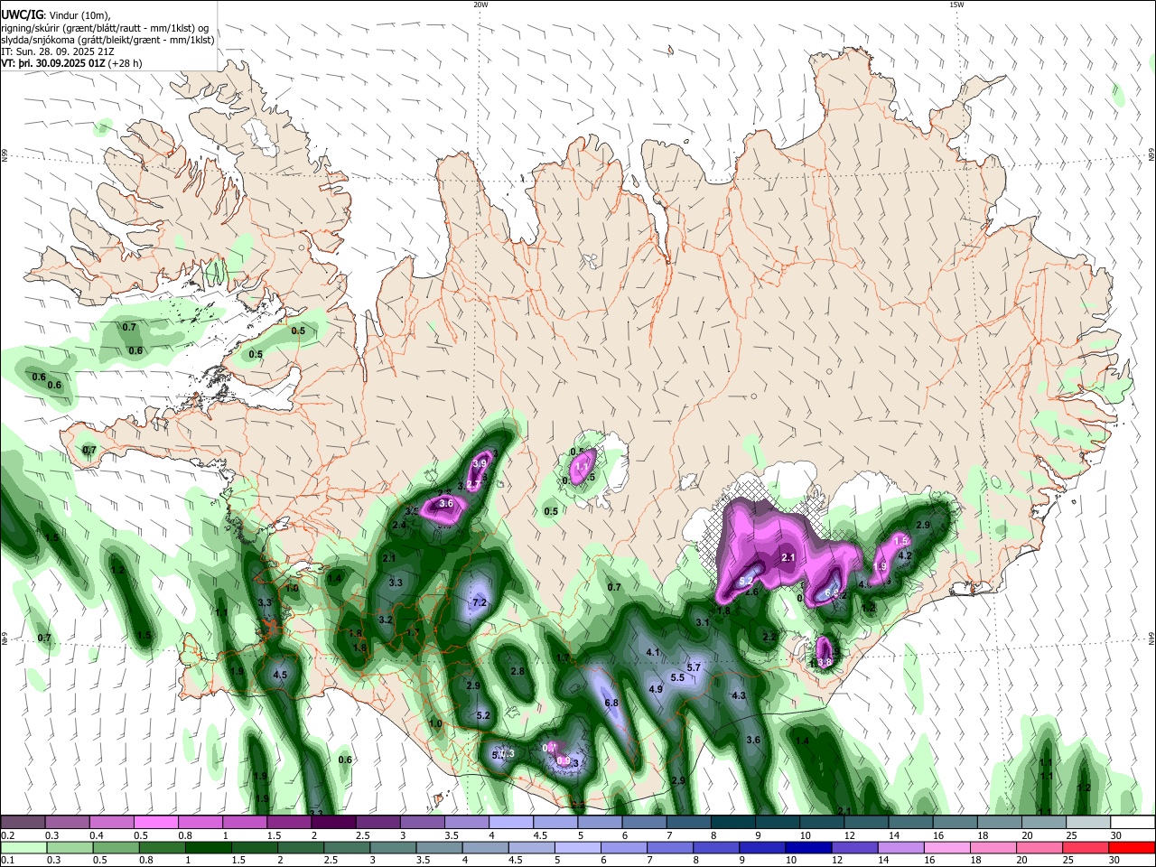Select the 5.5 rainfall label
The height and width of the screenshot is (867, 1156).
tap(677, 677)
